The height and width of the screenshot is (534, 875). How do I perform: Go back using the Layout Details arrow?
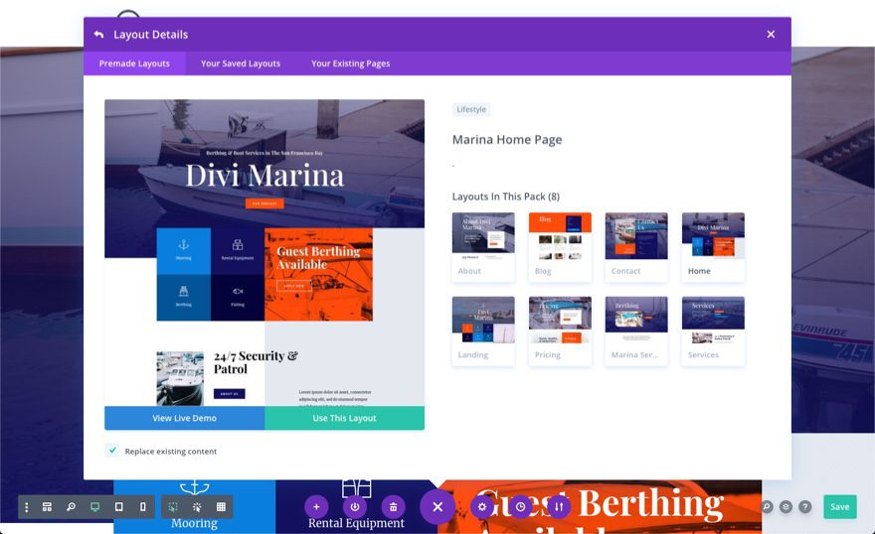pos(98,35)
